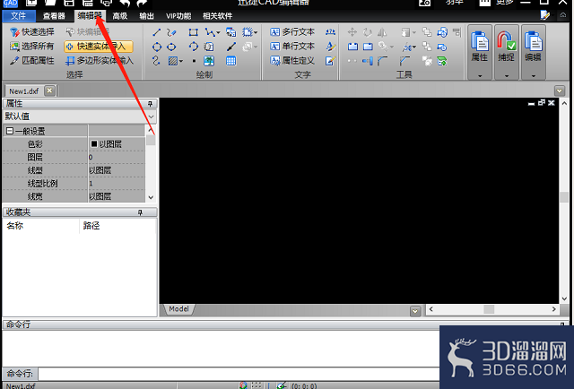Viewport: 574px width, 389px height.
Task: Click the blue extend-to-boundary tool icon
Action: (368, 61)
